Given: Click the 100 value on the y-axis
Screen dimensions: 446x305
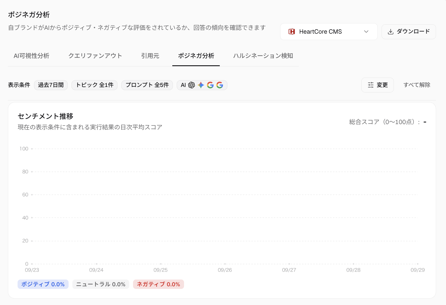Looking at the screenshot, I should [x=24, y=149].
